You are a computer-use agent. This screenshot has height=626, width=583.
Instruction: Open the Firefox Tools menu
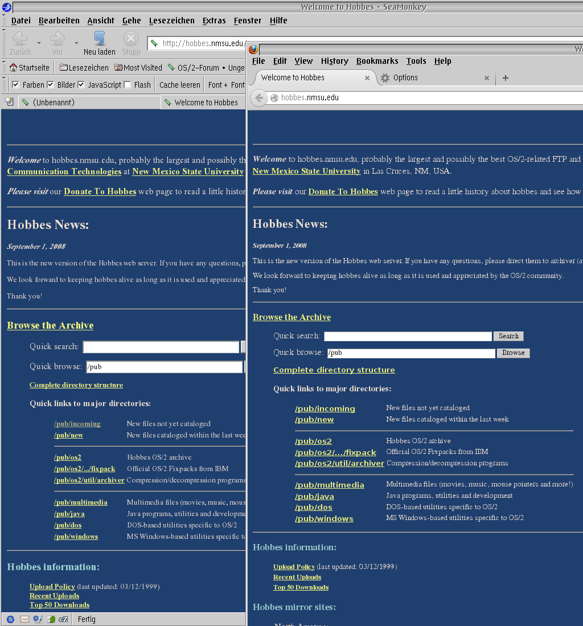tap(416, 61)
